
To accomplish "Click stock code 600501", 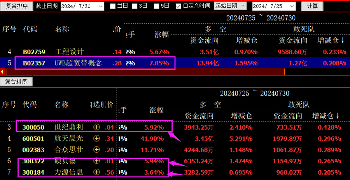I will coord(33,139).
